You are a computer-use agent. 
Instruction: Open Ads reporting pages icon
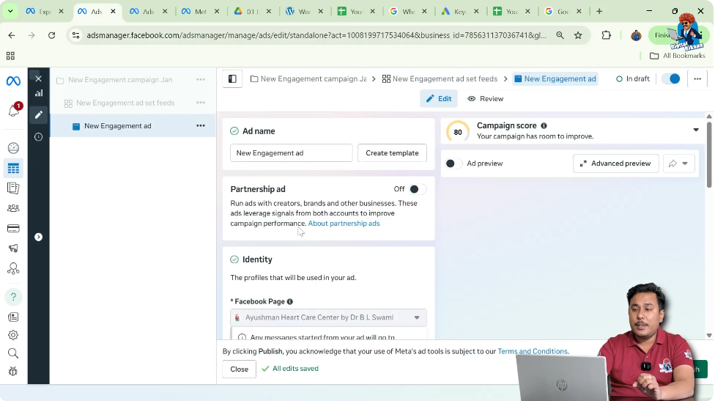pyautogui.click(x=13, y=188)
